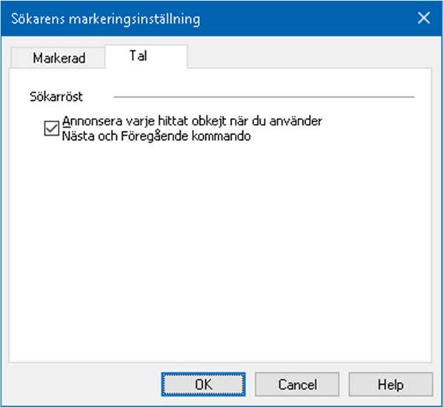Click the checkbox text 'Nästa och Föregående kommando'
Viewport: 443px width, 407px height.
[x=156, y=136]
